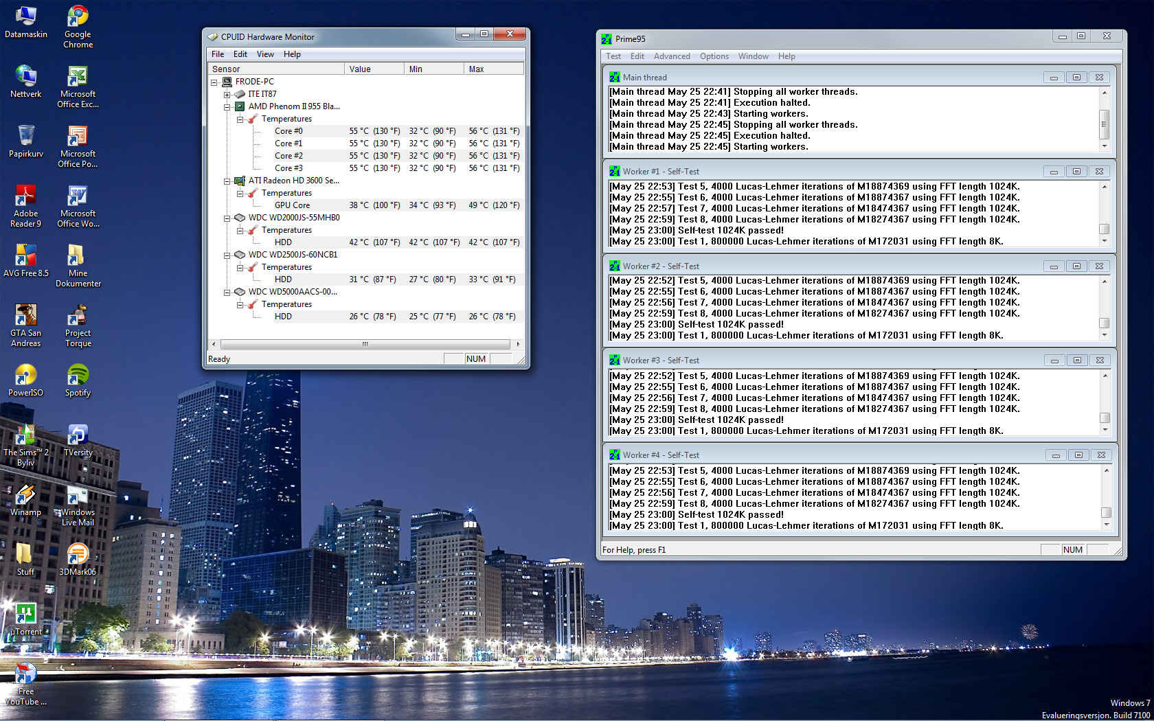Click the Value column header
This screenshot has width=1154, height=721.
click(374, 69)
